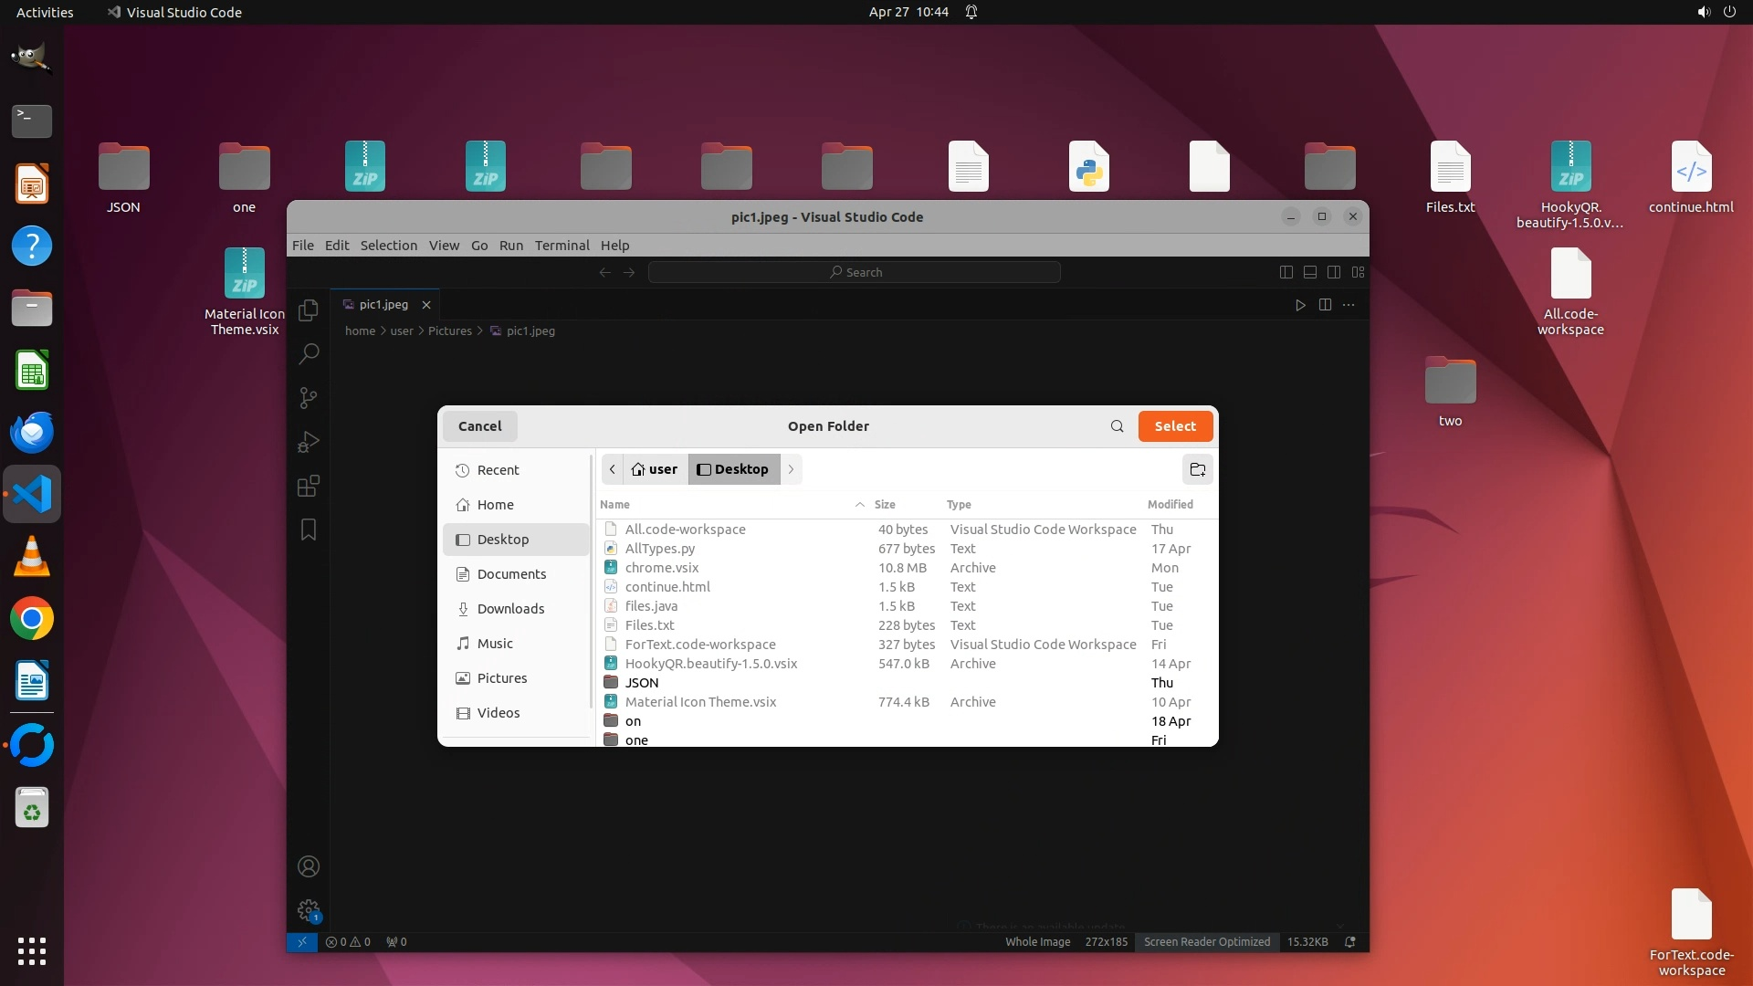Toggle the primary sidebar layout button
This screenshot has height=986, width=1753.
point(1286,272)
